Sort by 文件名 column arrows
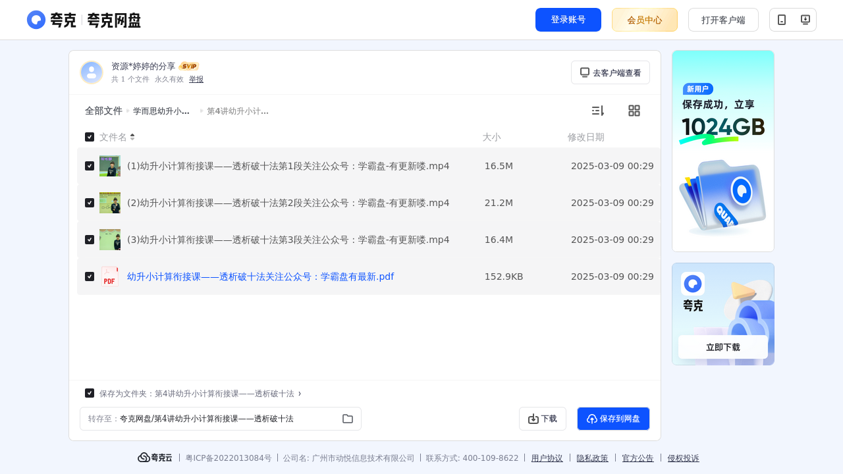843x474 pixels. tap(132, 137)
